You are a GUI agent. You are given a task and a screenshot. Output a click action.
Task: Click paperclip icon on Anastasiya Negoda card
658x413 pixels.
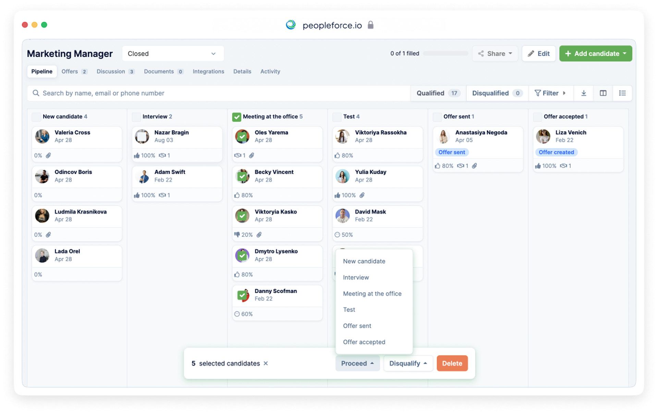(474, 166)
